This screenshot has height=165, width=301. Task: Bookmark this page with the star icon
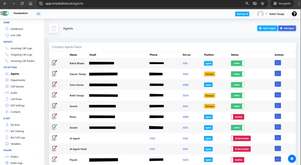pyautogui.click(x=262, y=3)
